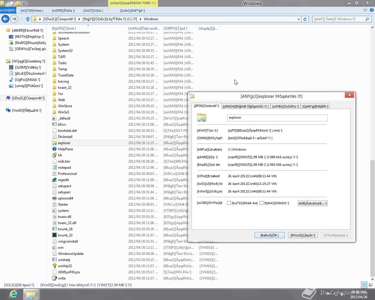Viewport: 375px width, 300px height.
Task: Click OK in explorer Properties dialog
Action: pyautogui.click(x=269, y=235)
